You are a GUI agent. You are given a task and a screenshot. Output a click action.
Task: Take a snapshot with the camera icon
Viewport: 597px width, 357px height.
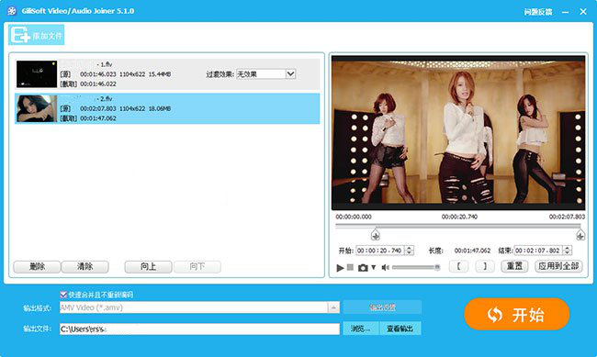(x=363, y=268)
